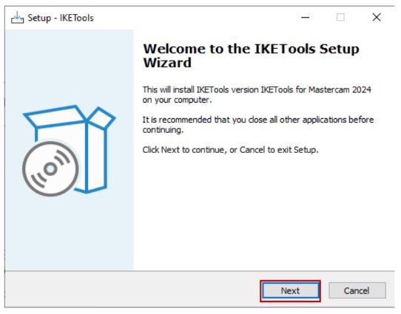Click the grayed-out maximize button
This screenshot has width=401, height=314.
[340, 18]
